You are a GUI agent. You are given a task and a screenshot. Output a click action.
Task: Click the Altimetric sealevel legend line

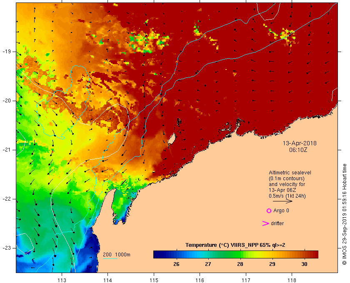point(290,173)
